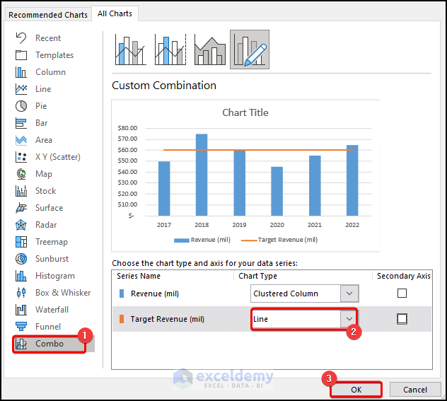Select the X Y Scatter chart icon
The image size is (447, 401).
(x=21, y=157)
